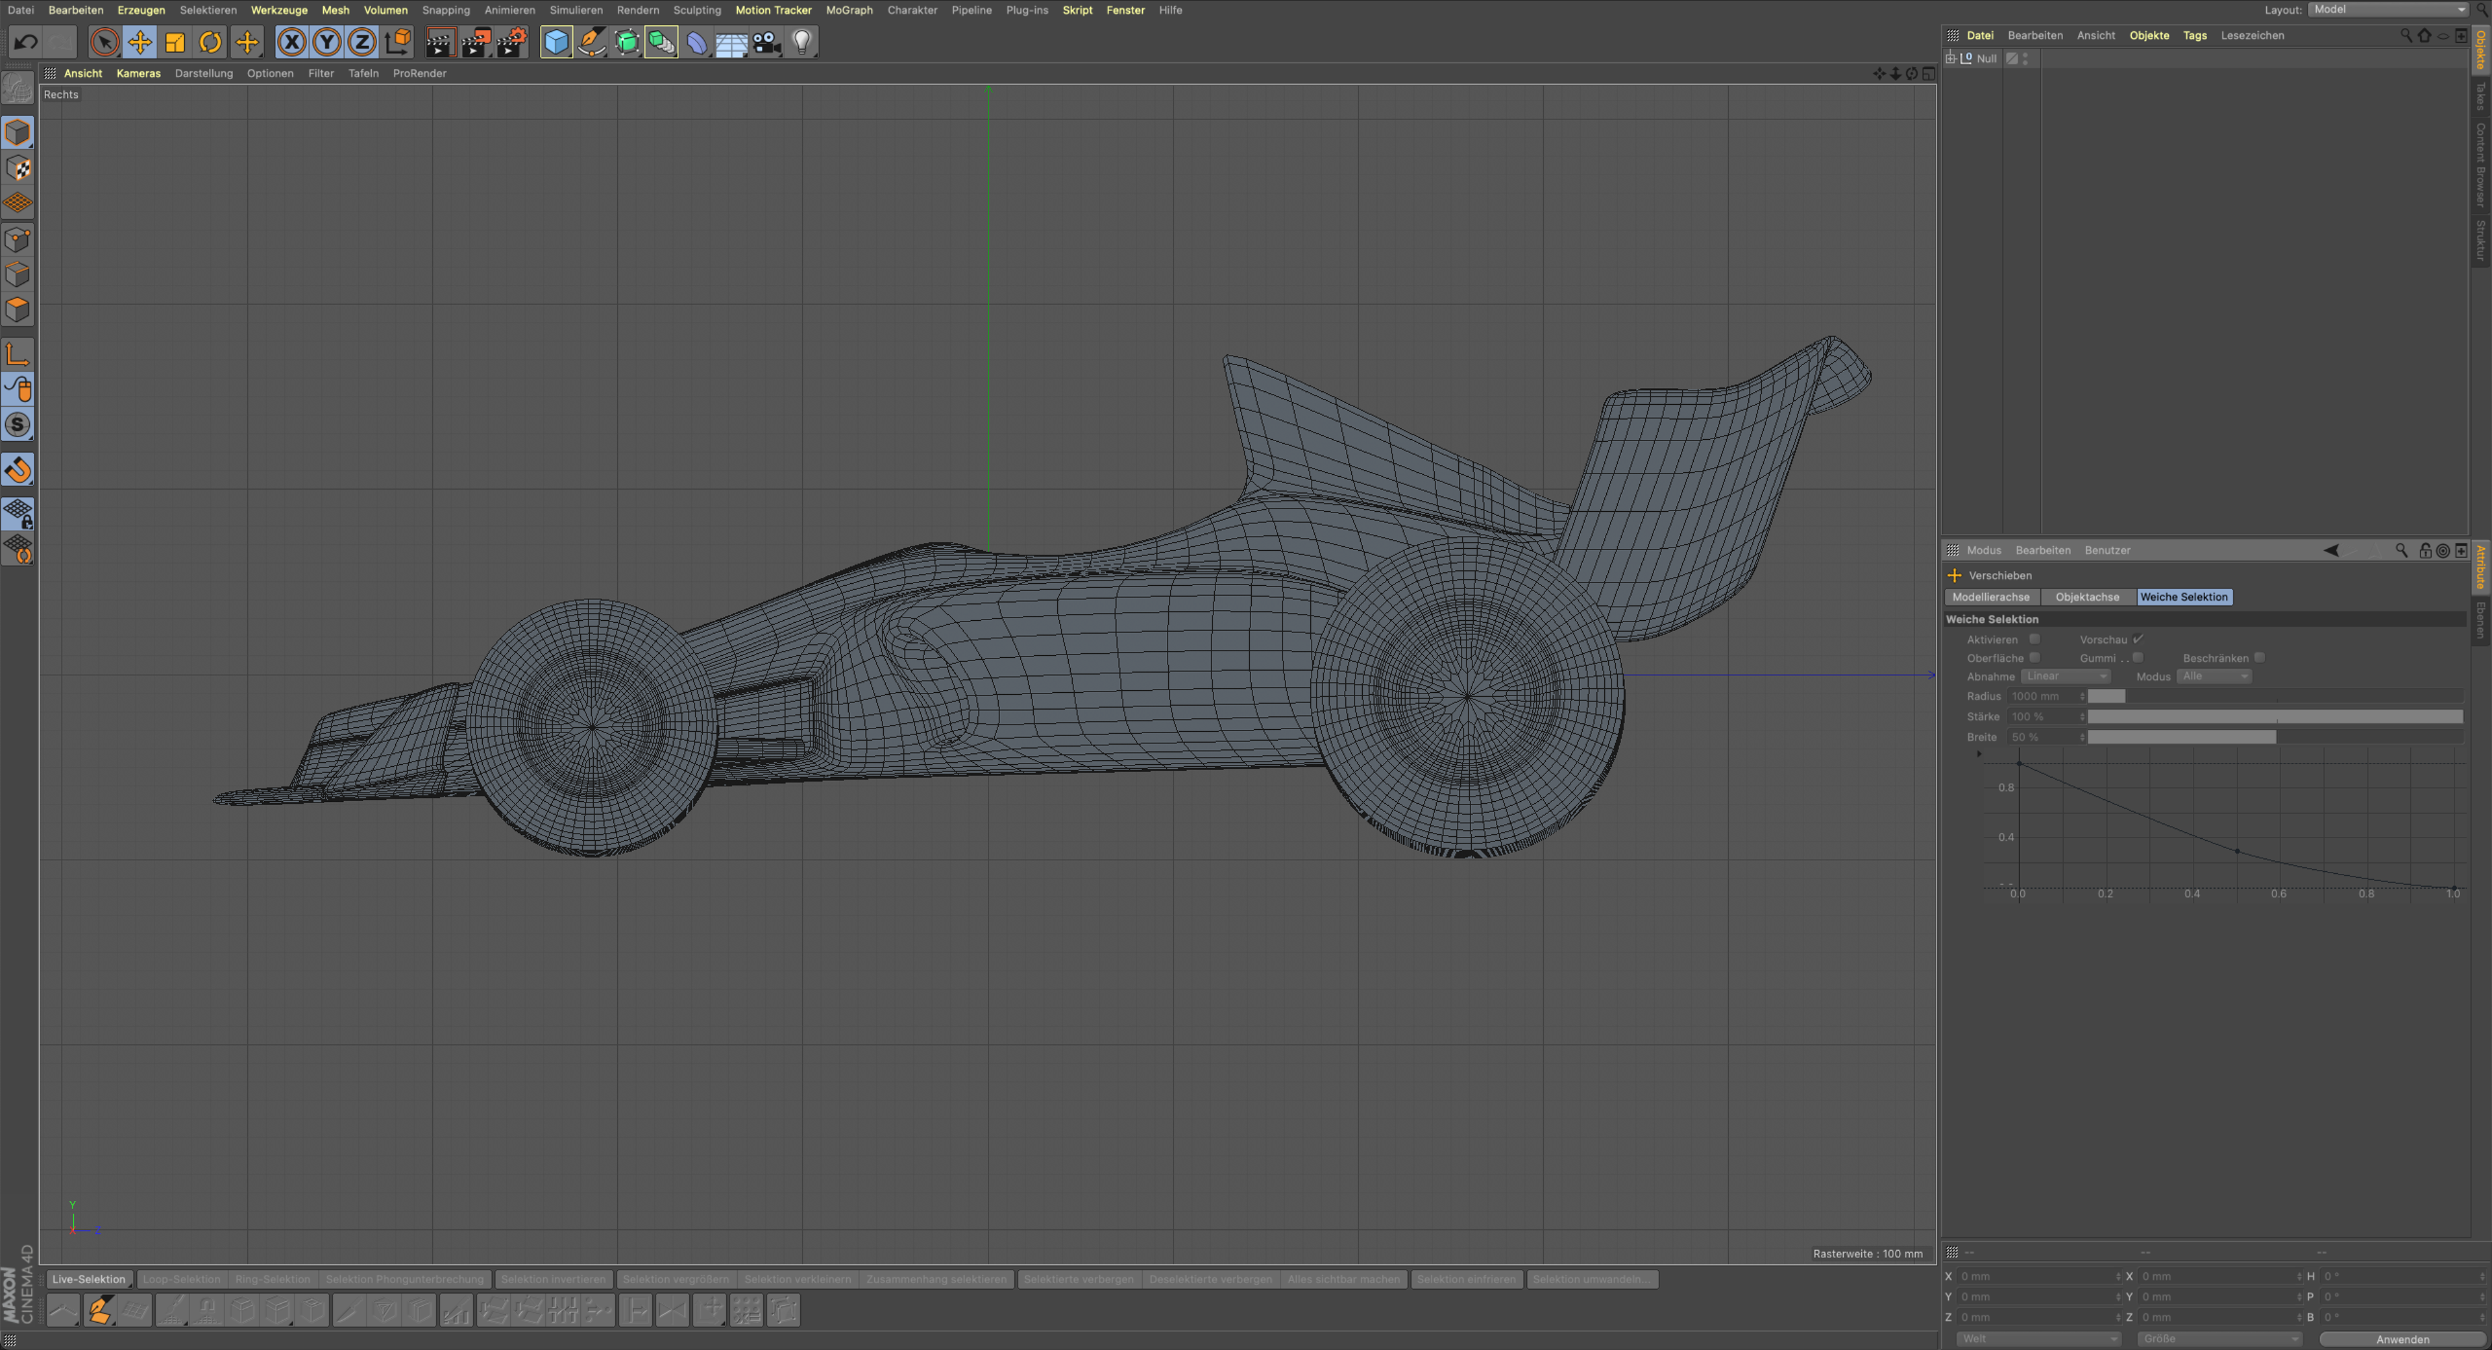This screenshot has height=1350, width=2492.
Task: Select the spline pen tool icon
Action: 591,42
